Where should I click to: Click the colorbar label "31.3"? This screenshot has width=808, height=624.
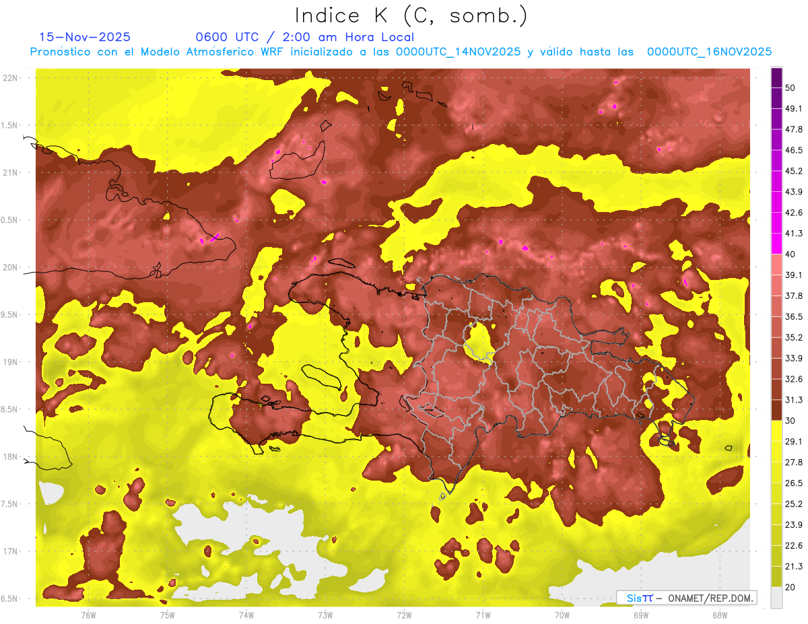pos(794,400)
